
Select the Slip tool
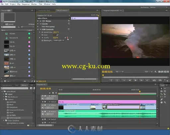(x=161, y=97)
